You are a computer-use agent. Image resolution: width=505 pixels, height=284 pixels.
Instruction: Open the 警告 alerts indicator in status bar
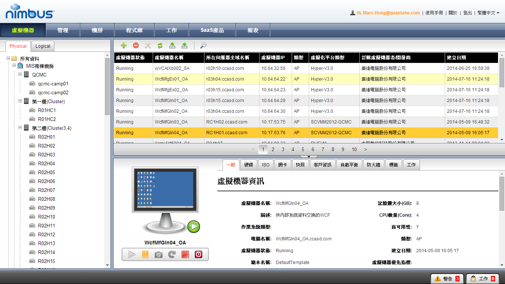(x=447, y=278)
